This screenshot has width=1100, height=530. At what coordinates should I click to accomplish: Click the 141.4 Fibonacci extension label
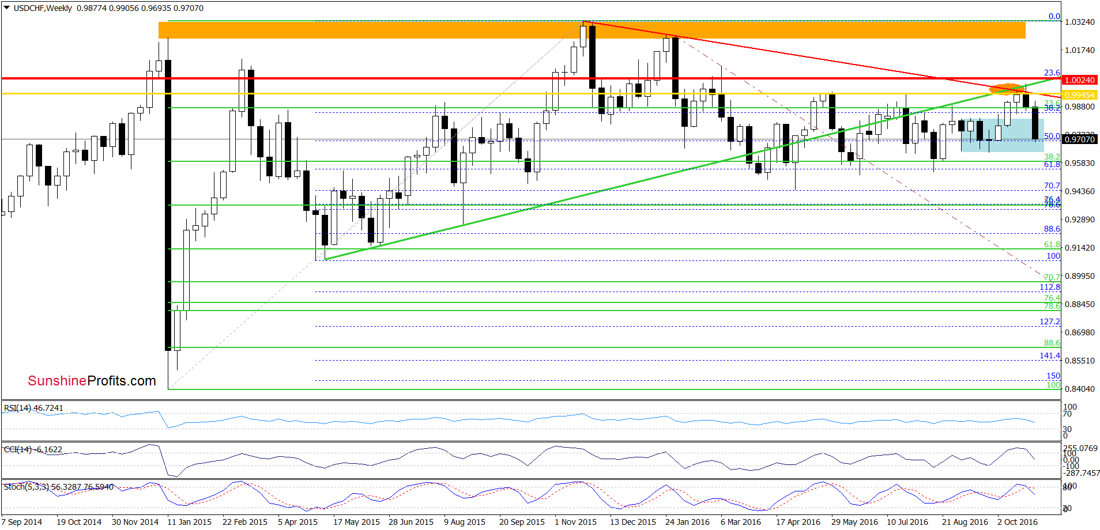pyautogui.click(x=1050, y=355)
